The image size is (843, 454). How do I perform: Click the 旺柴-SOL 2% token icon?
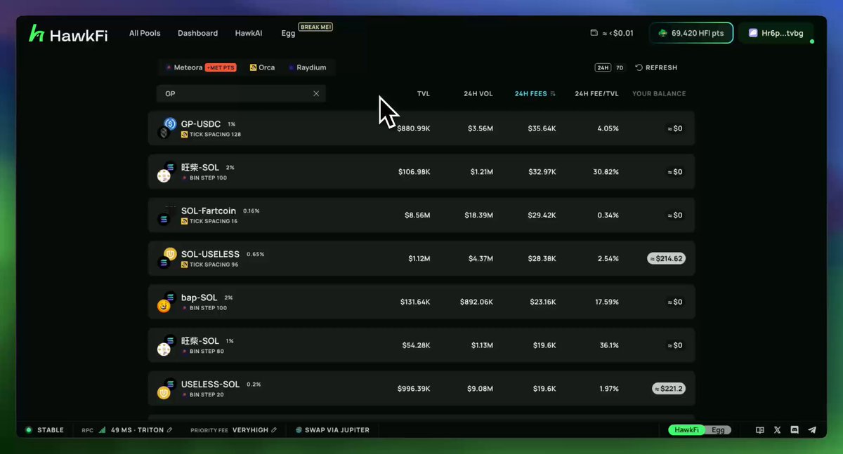pos(166,172)
